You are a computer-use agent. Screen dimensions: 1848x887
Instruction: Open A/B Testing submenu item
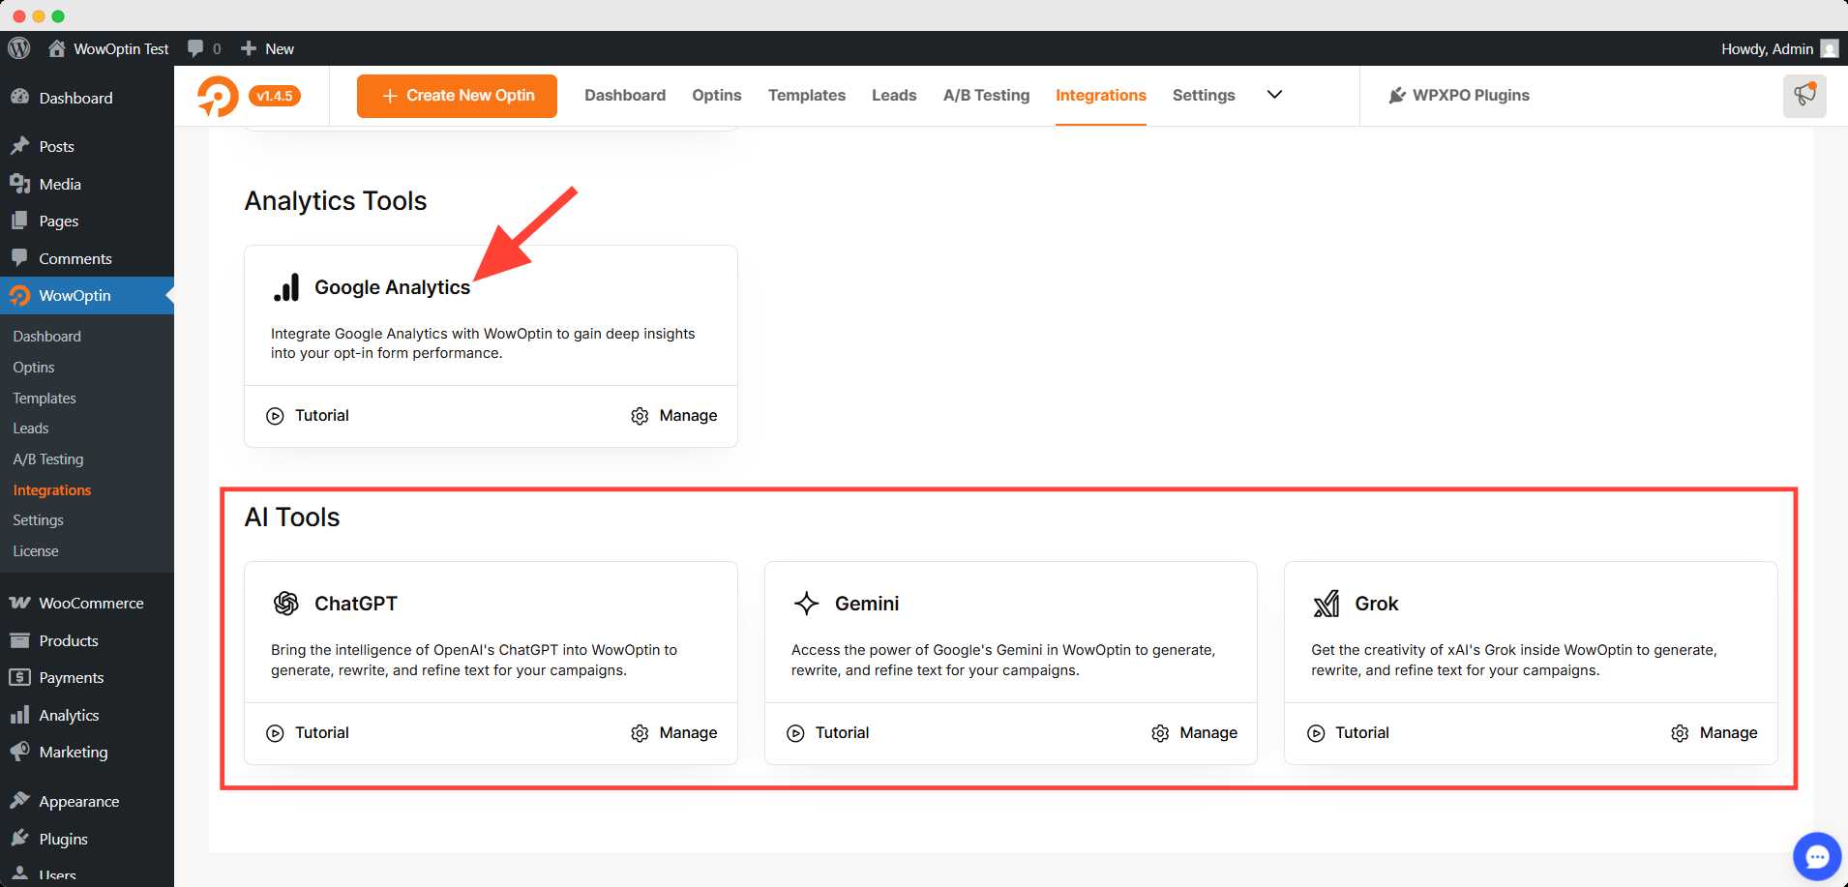click(48, 458)
